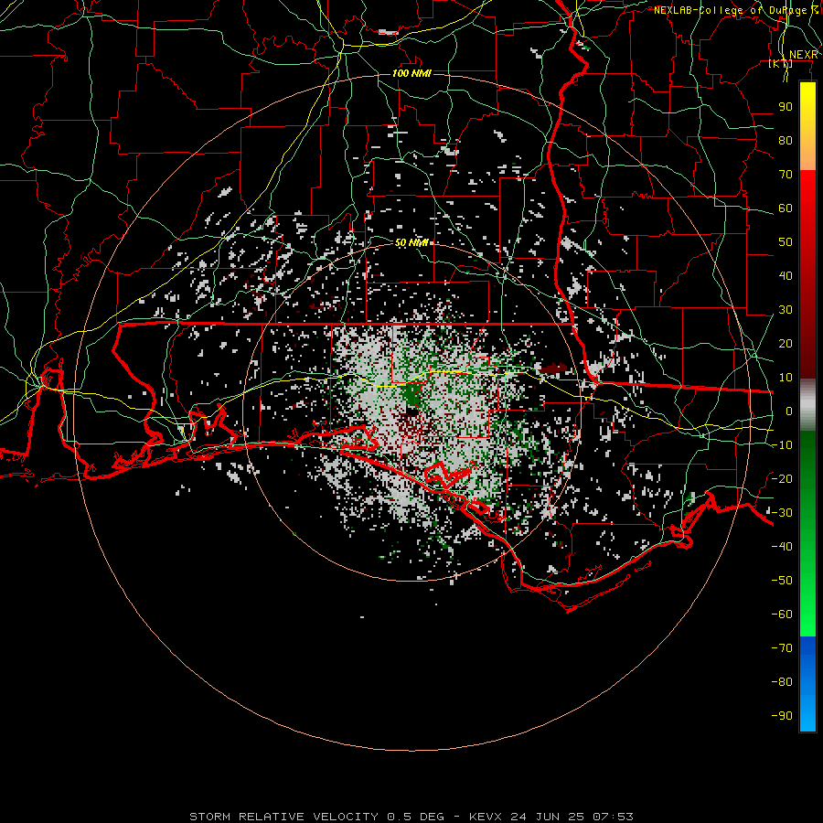This screenshot has height=823, width=823.
Task: Click the "-60" scale value
Action: pyautogui.click(x=782, y=615)
